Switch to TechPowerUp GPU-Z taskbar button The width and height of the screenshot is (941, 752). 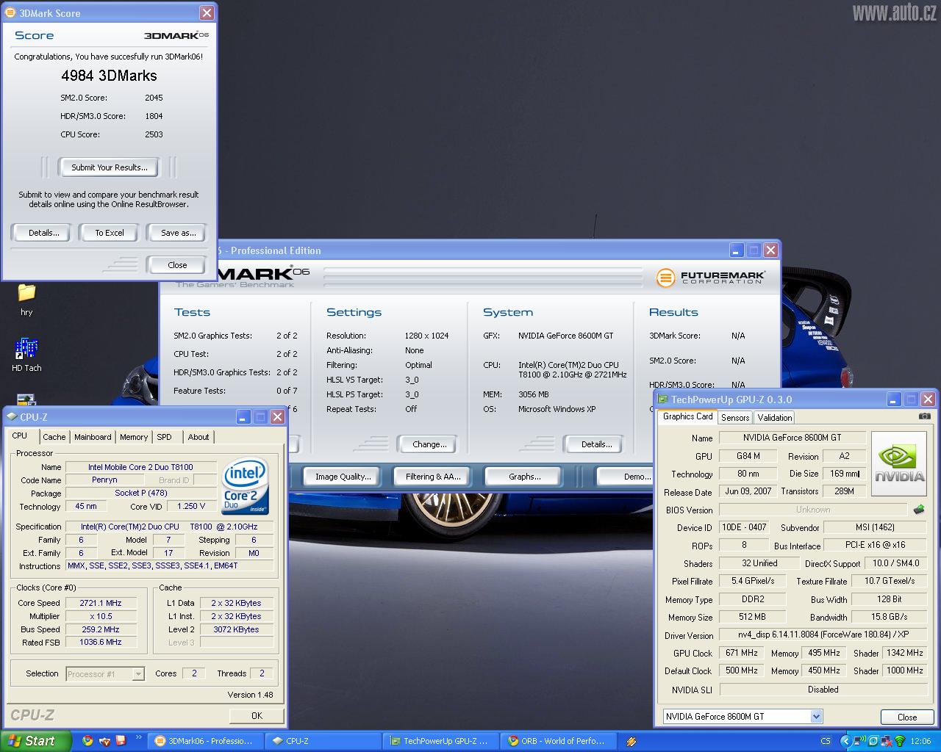pos(440,742)
